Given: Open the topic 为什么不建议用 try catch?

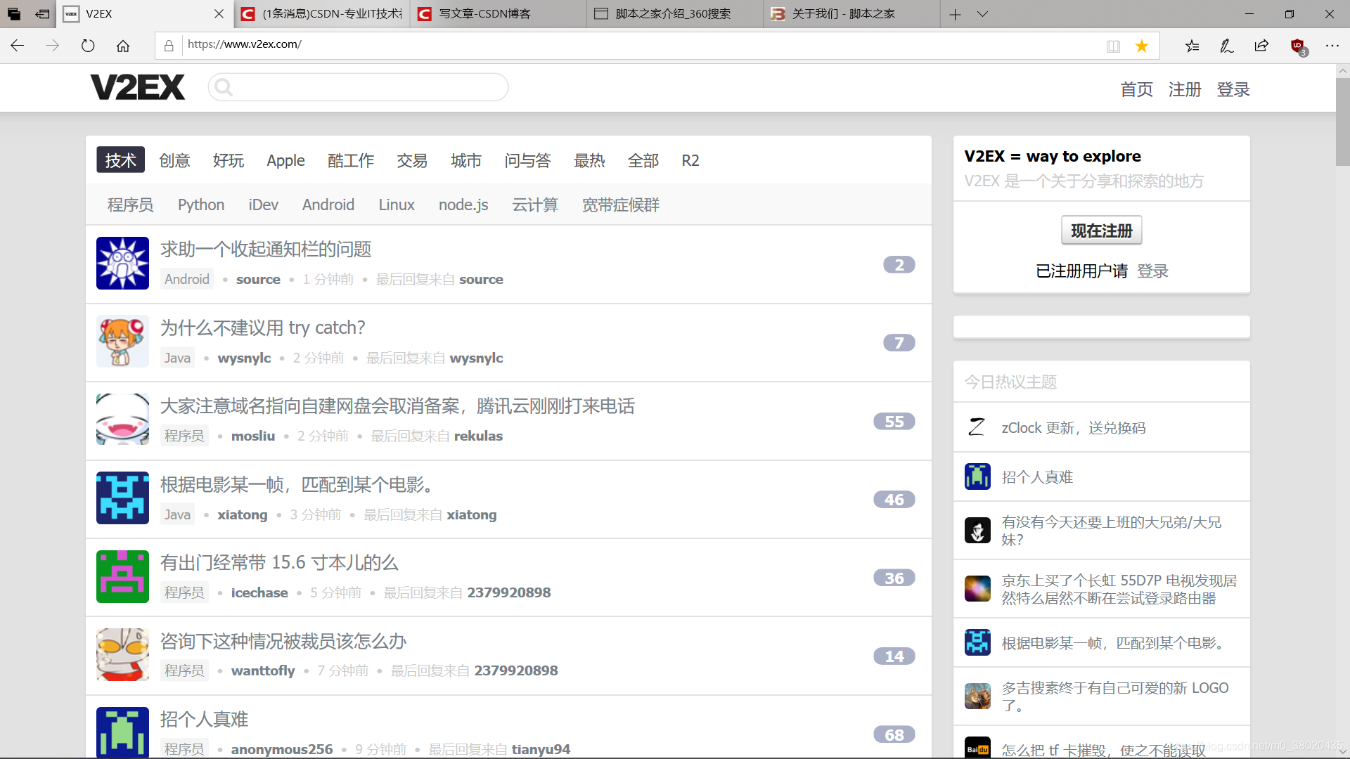Looking at the screenshot, I should point(263,327).
